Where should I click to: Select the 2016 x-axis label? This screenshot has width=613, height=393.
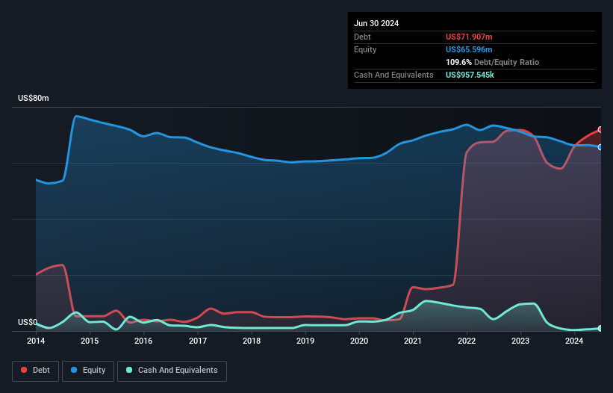pyautogui.click(x=143, y=341)
